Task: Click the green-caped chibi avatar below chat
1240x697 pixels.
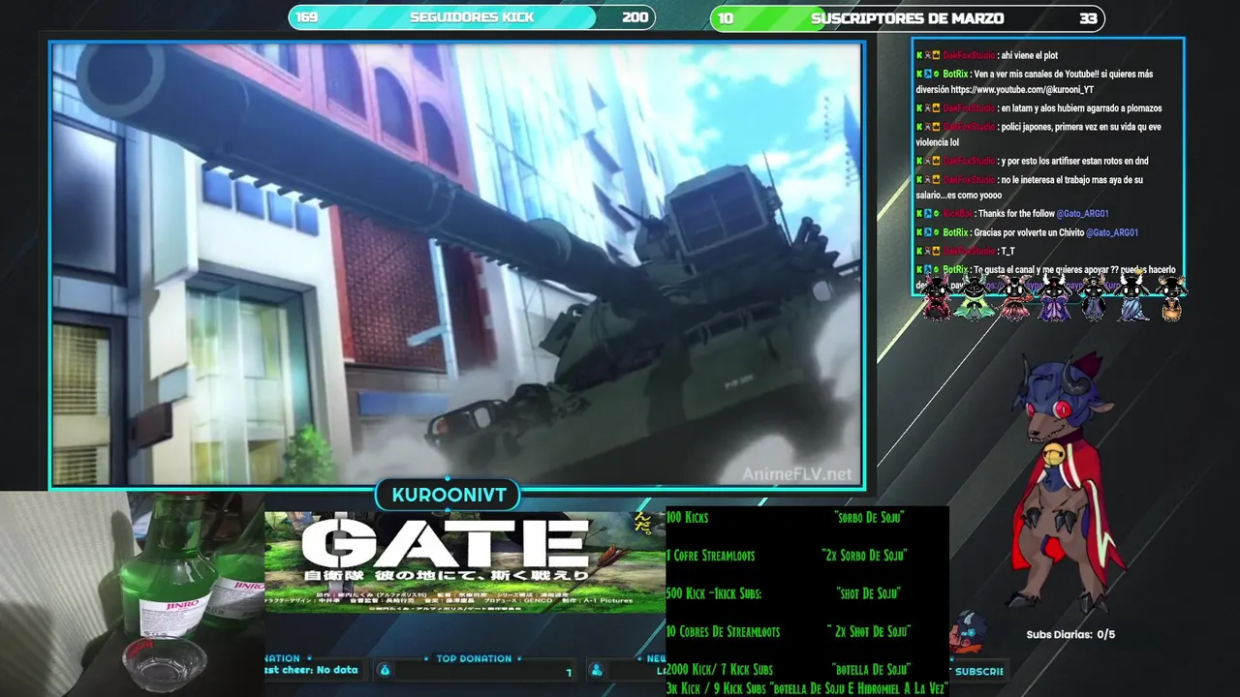Action: coord(974,298)
